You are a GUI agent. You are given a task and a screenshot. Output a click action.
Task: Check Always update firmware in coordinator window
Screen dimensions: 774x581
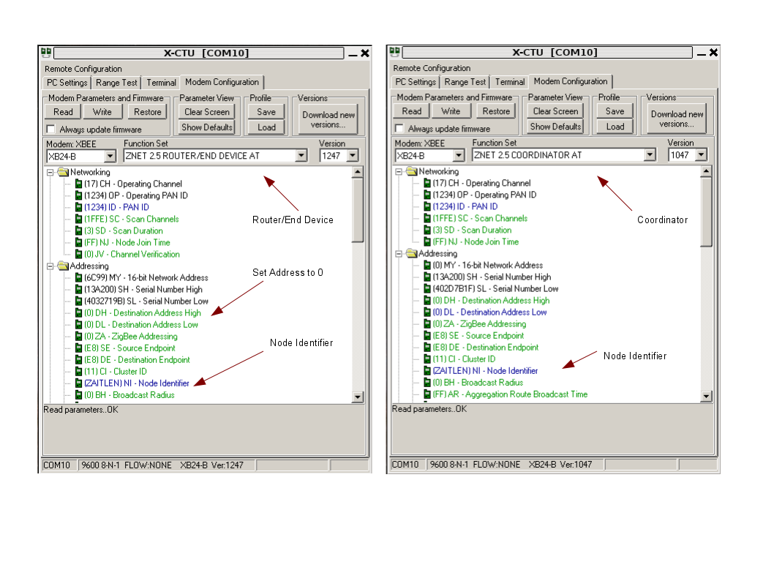click(398, 129)
